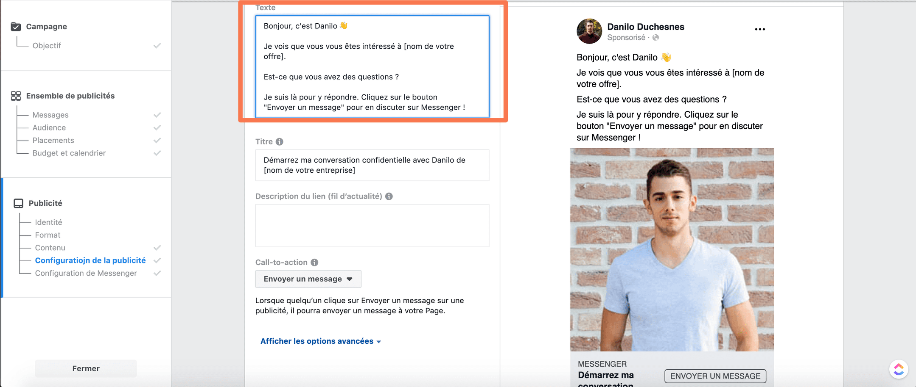
Task: Click the Campagne checkmark folder icon
Action: (x=16, y=27)
